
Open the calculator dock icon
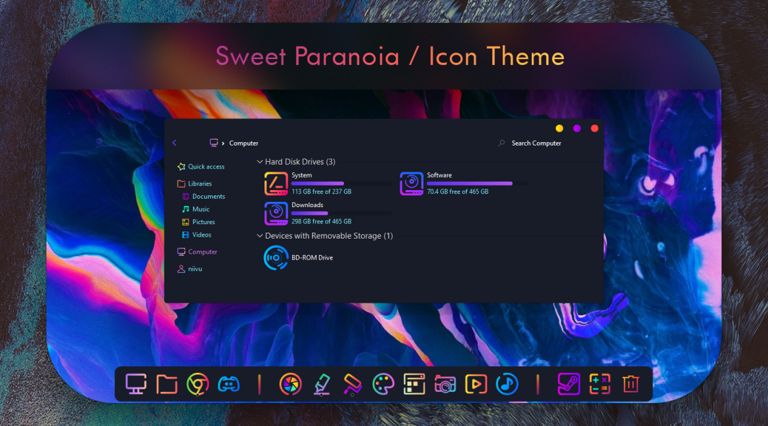(599, 384)
